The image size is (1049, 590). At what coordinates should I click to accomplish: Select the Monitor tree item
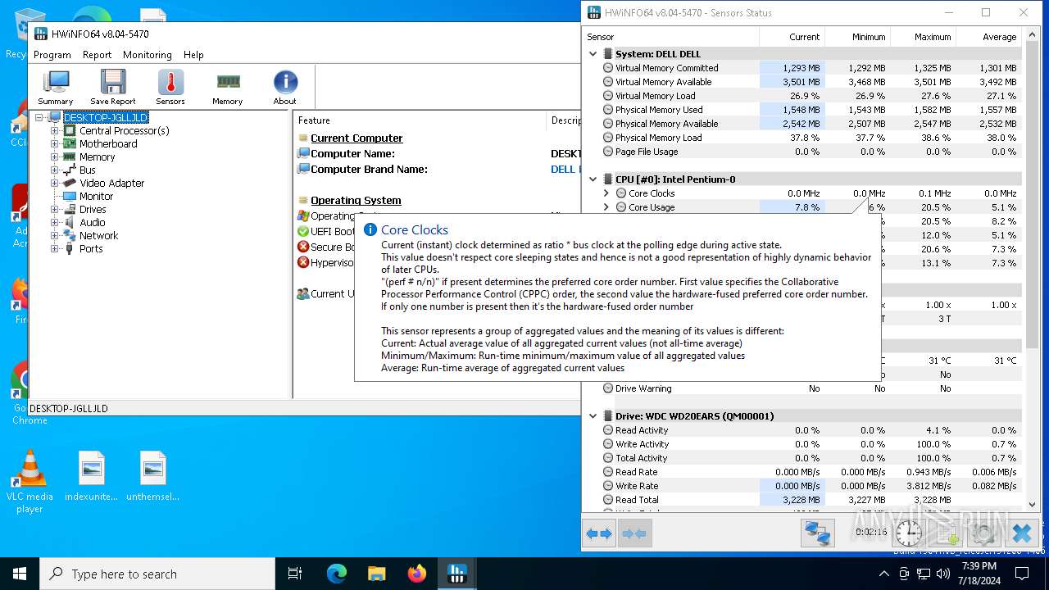tap(97, 196)
